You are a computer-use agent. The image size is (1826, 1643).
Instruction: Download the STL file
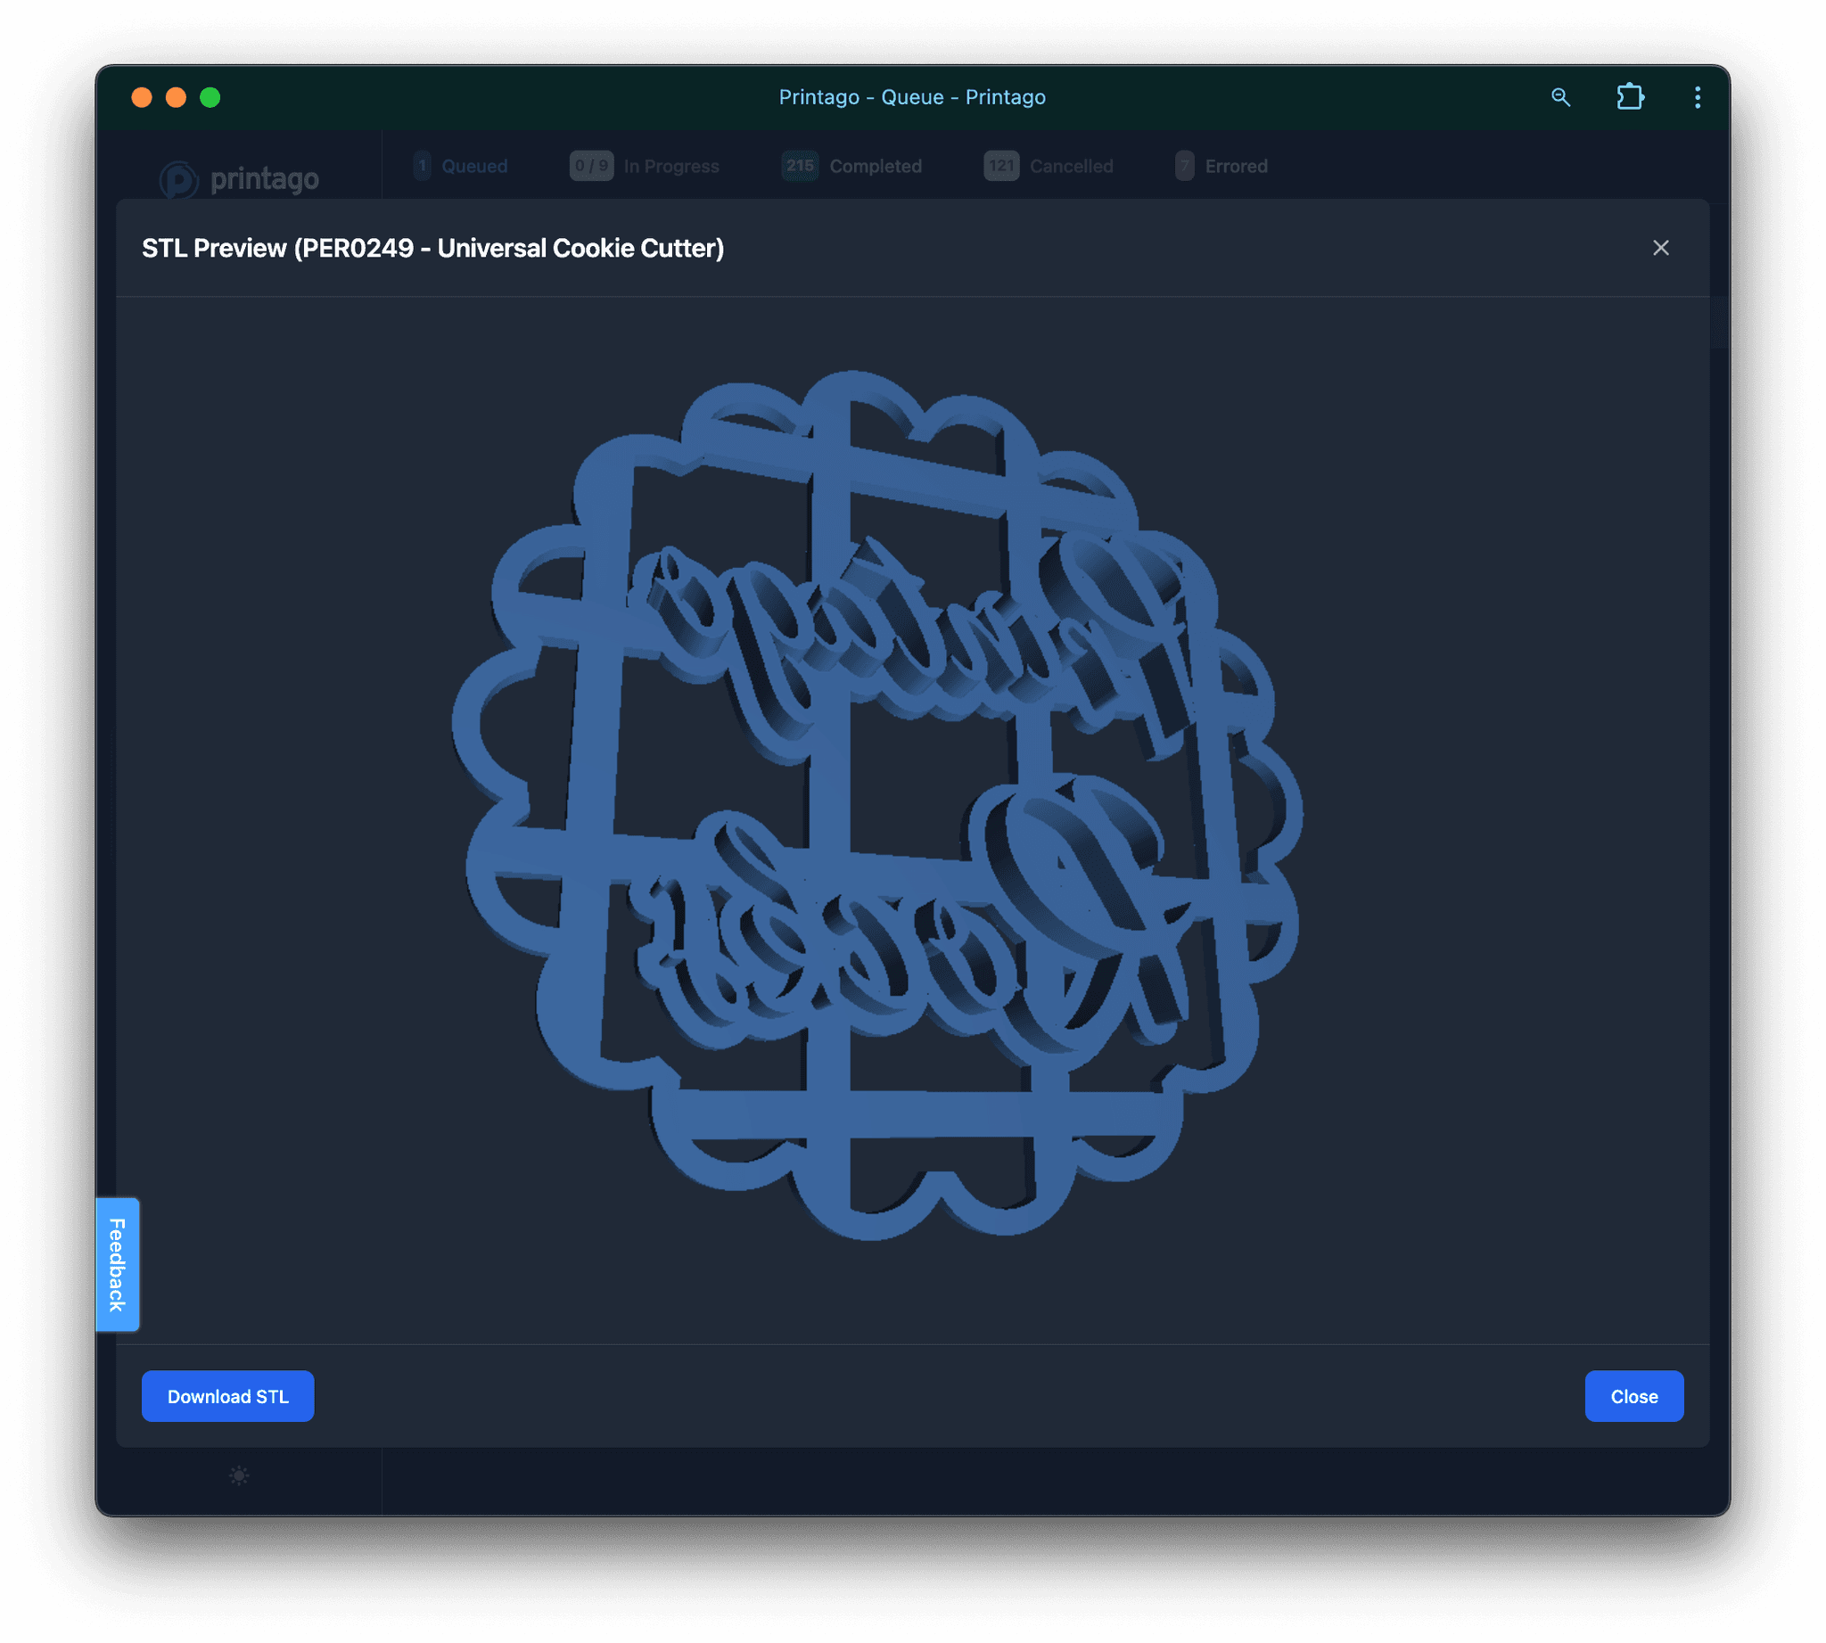tap(227, 1396)
